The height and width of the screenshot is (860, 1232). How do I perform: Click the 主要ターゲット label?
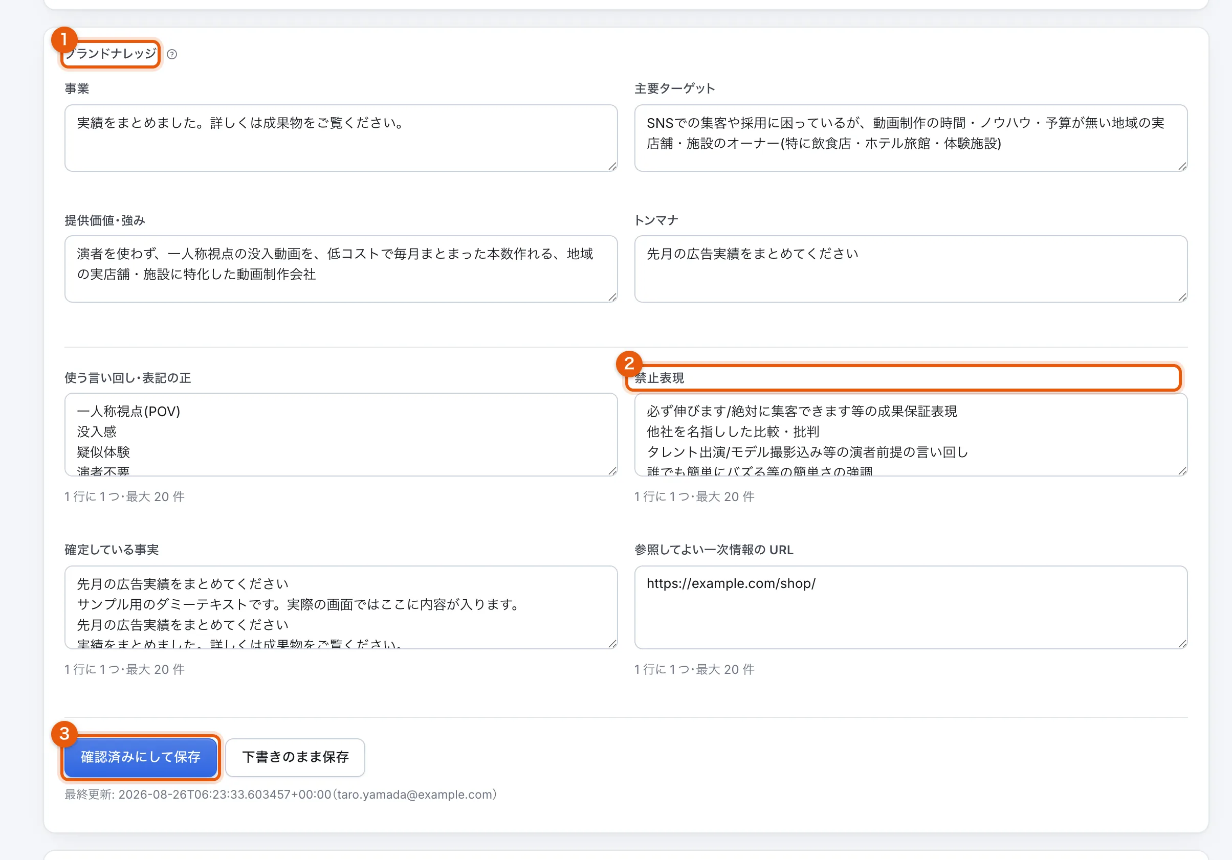[x=674, y=88]
